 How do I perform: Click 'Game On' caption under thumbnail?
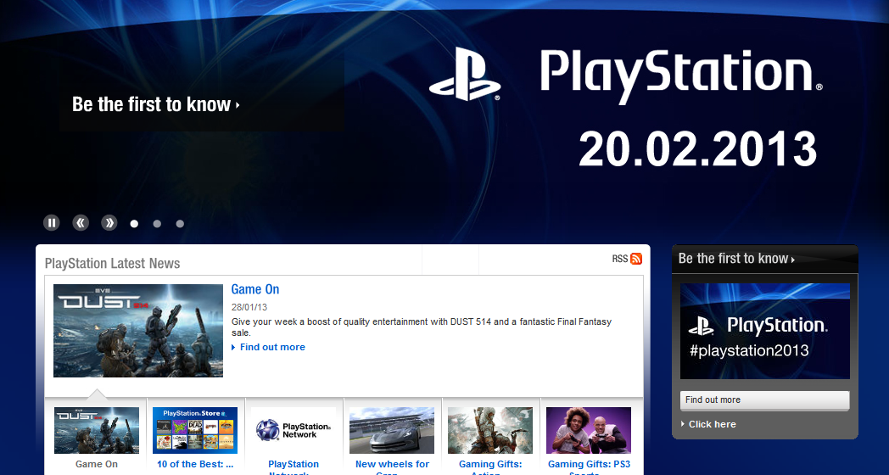(x=97, y=464)
